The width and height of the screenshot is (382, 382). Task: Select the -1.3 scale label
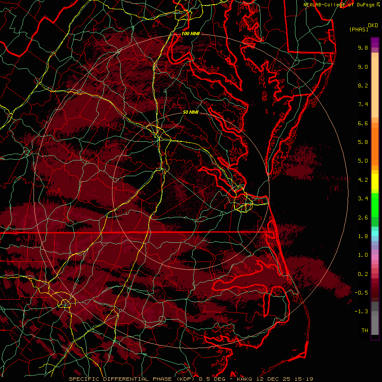[361, 312]
